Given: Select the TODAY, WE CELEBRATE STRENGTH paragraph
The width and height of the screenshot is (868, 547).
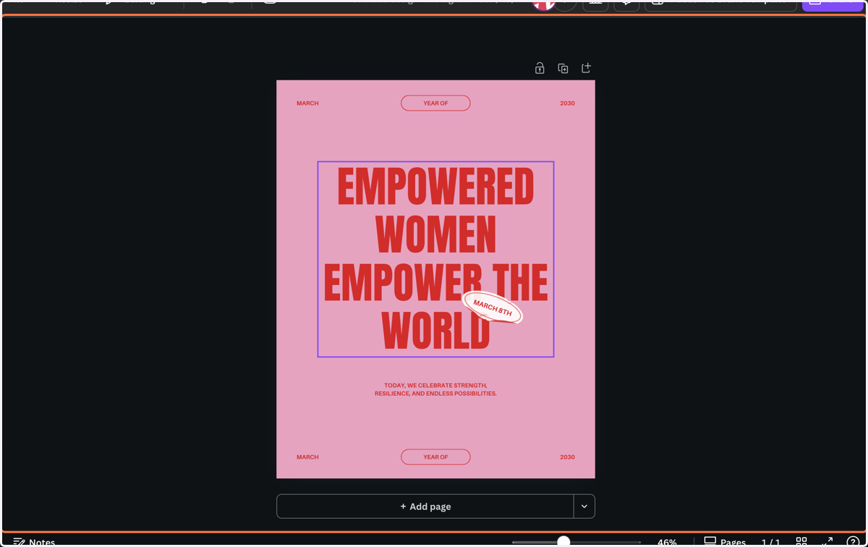Looking at the screenshot, I should click(435, 389).
